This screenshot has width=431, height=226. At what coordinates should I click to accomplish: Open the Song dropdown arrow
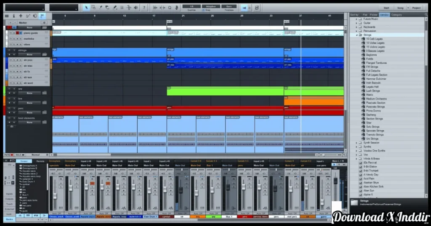tap(408, 8)
